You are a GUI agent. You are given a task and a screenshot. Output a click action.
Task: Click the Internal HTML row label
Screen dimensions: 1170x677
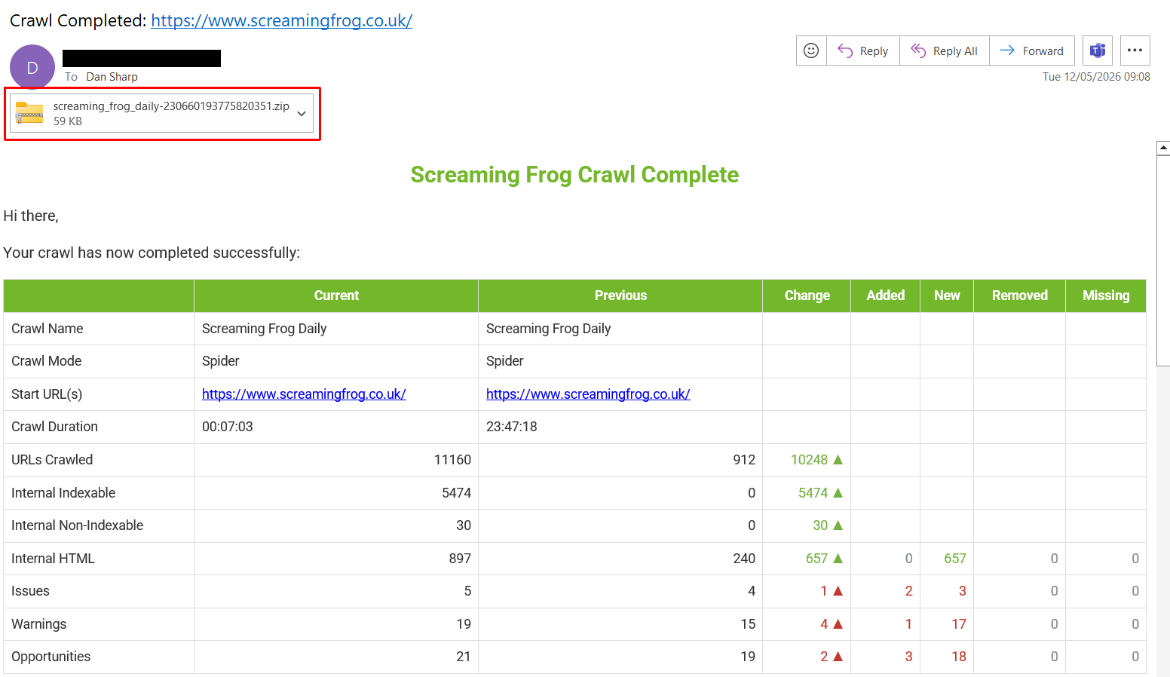tap(53, 559)
